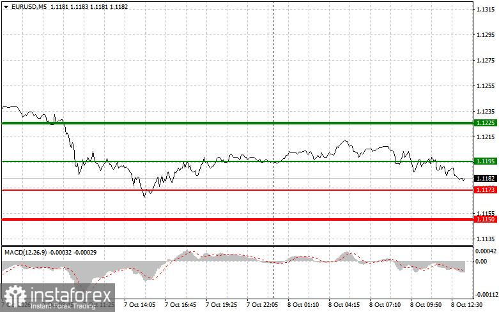Image resolution: width=499 pixels, height=312 pixels.
Task: Click the 8 Oct 01:10 time label
Action: (303, 305)
